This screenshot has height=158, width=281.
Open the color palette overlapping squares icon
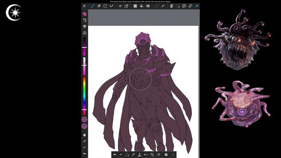pyautogui.click(x=85, y=14)
